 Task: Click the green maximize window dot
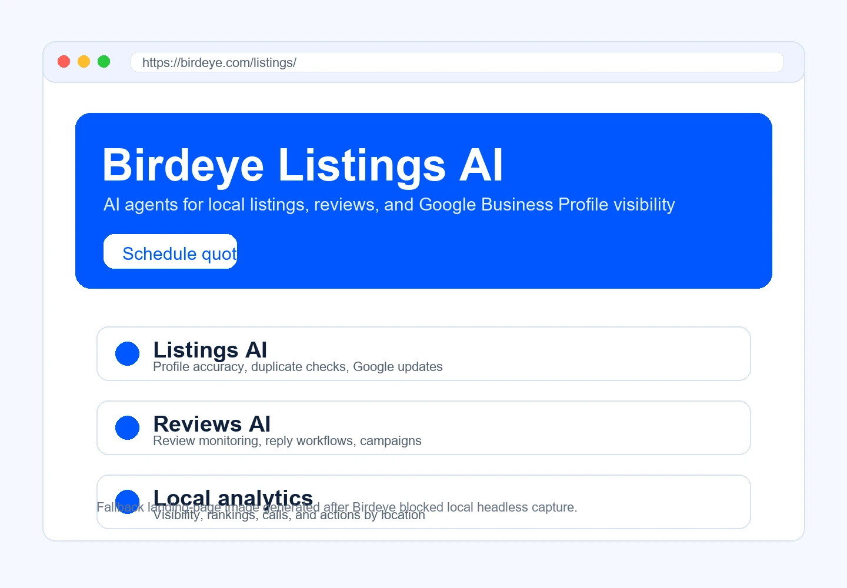point(104,62)
